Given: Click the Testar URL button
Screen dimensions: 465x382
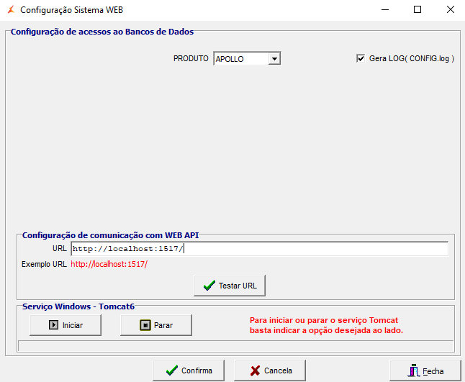Looking at the screenshot, I should tap(230, 286).
